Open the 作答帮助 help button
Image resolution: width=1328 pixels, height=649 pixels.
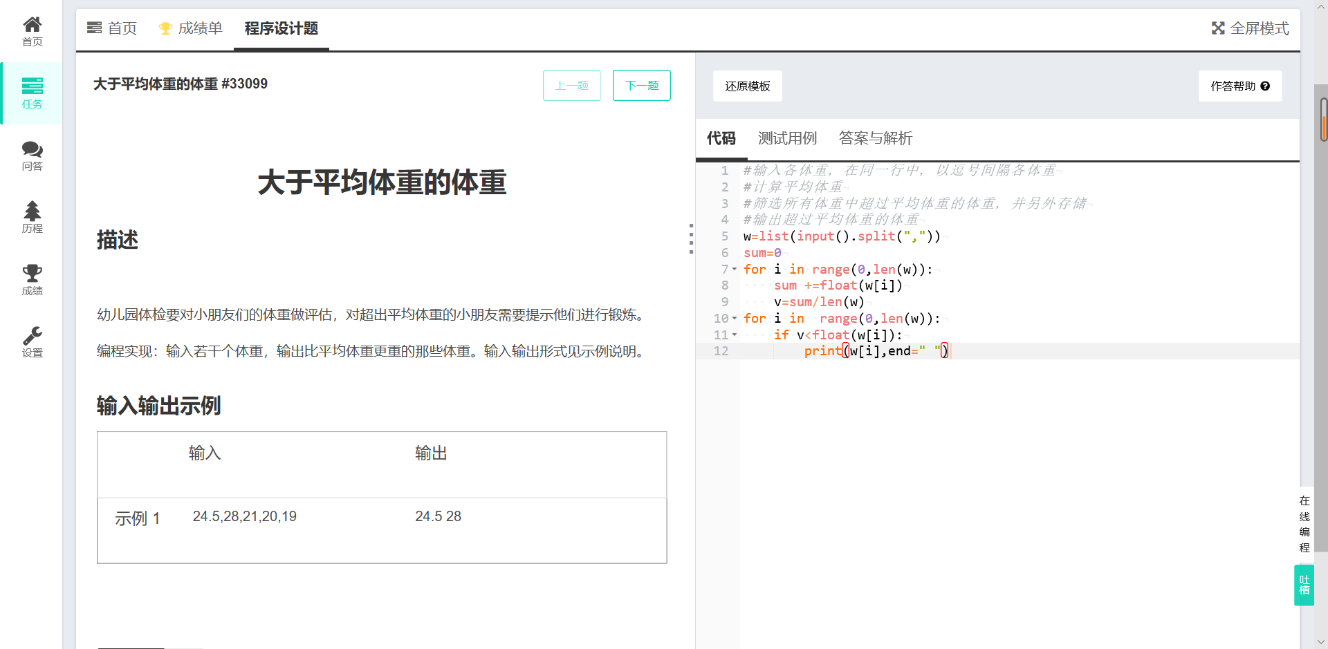point(1240,86)
